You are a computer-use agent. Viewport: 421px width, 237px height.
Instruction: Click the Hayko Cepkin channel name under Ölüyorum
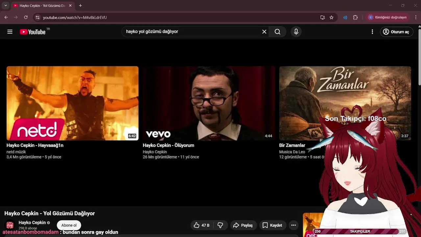155,152
